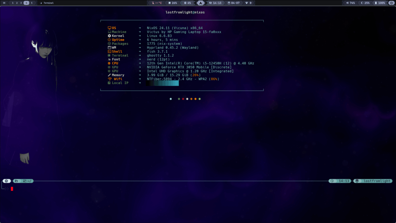Screen dimensions: 396x223
Task: Click the memory 26% module in the bar
Action: tap(173, 3)
